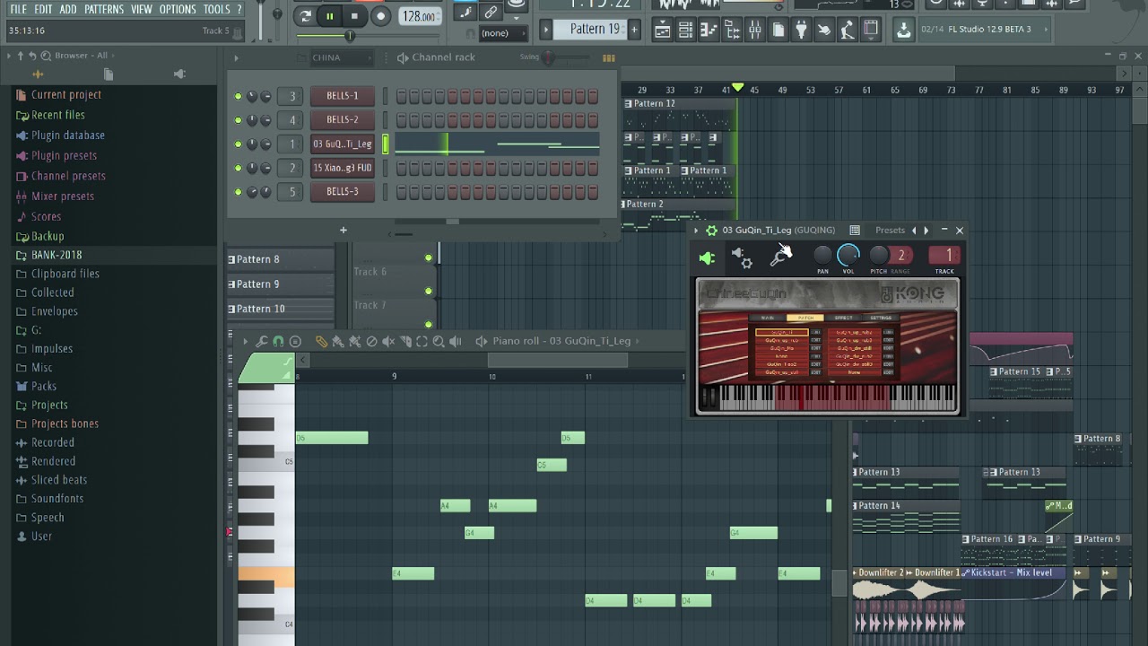Show plugin editor tab with plug icon

point(707,258)
